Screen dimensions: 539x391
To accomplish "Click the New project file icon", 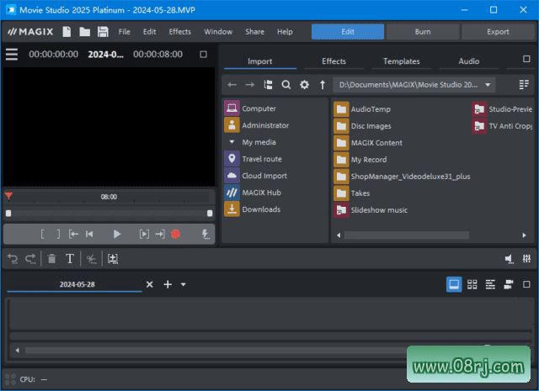I will [x=67, y=32].
